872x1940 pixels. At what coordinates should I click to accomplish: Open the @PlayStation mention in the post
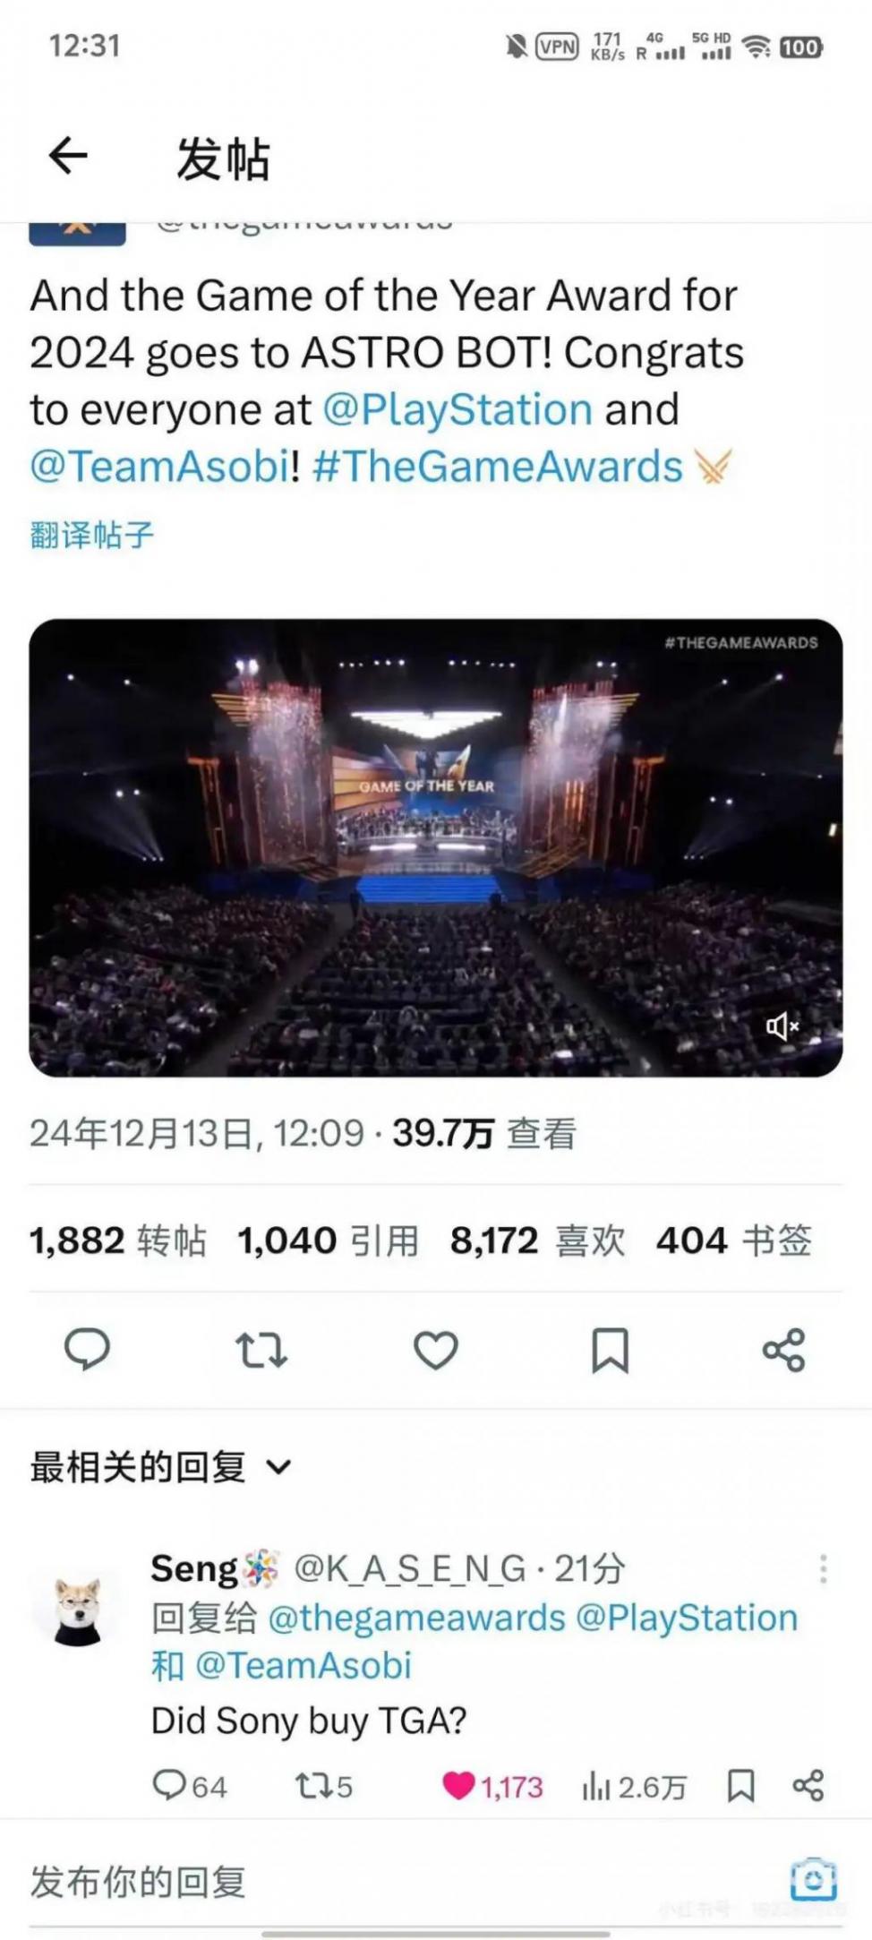pyautogui.click(x=457, y=410)
